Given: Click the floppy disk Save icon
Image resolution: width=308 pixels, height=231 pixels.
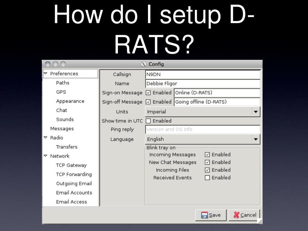Looking at the screenshot, I should [x=204, y=215].
